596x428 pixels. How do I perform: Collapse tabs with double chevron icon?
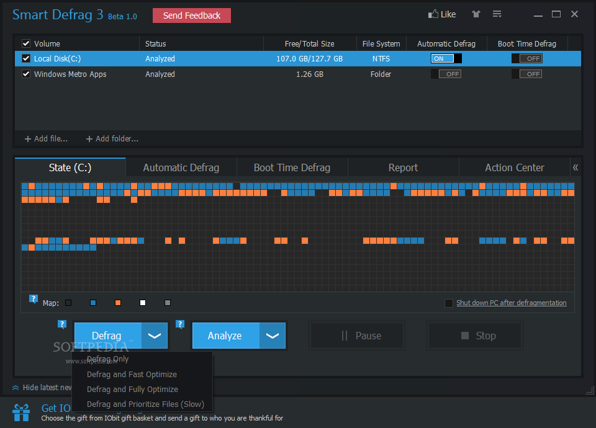click(576, 167)
